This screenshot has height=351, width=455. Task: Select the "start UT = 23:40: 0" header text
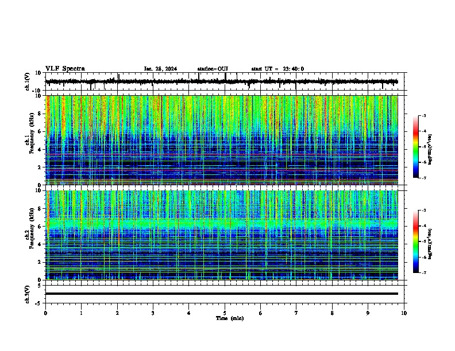277,69
